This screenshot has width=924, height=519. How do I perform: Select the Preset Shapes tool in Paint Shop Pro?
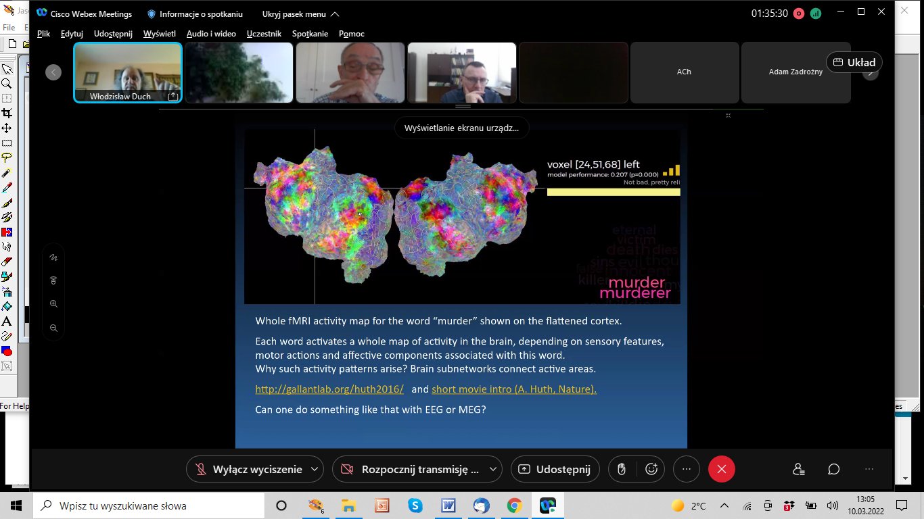coord(7,351)
